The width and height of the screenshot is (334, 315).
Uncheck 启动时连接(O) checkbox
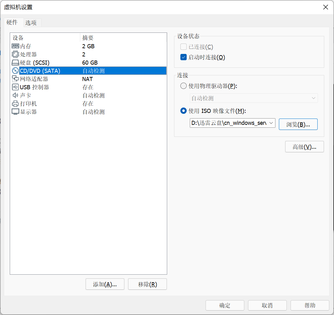[184, 57]
